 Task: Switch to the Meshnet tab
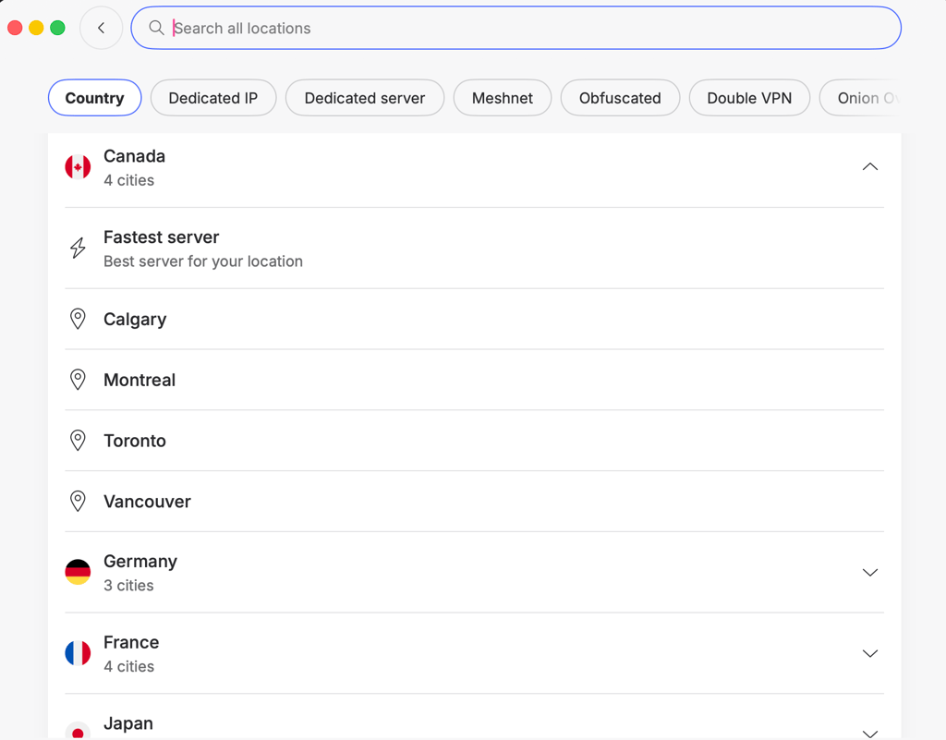pyautogui.click(x=502, y=98)
